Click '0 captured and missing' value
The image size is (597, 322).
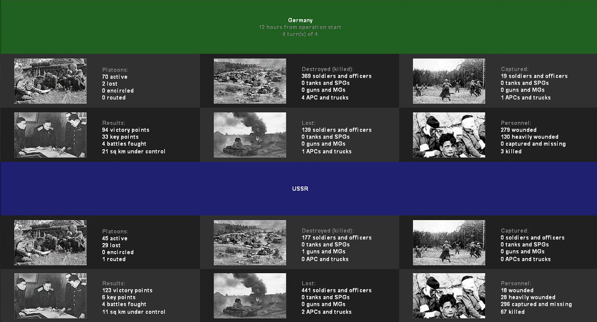pos(533,144)
